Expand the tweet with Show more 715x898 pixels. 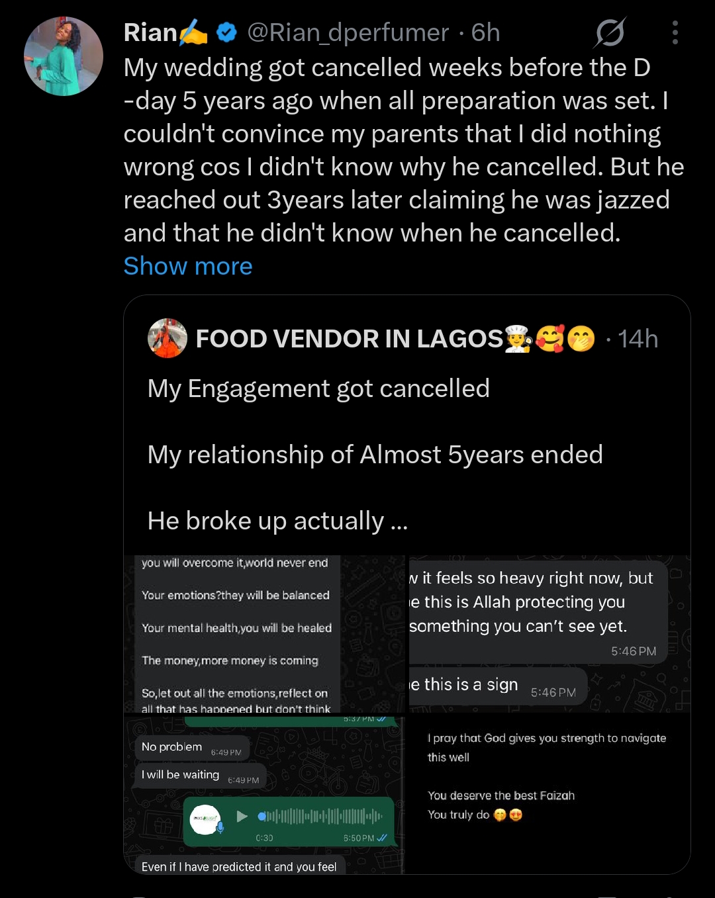(188, 266)
